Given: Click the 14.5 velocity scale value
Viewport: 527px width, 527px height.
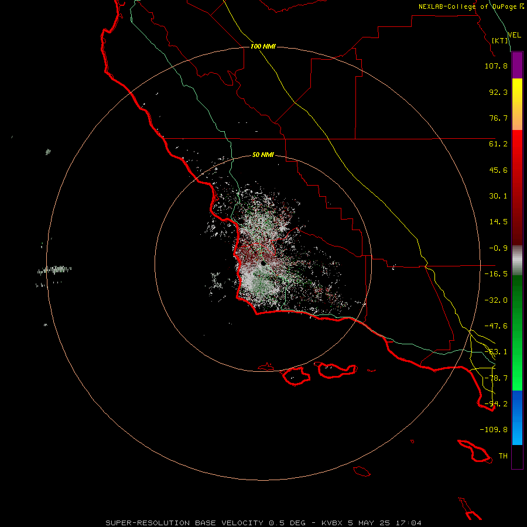Looking at the screenshot, I should pyautogui.click(x=498, y=222).
